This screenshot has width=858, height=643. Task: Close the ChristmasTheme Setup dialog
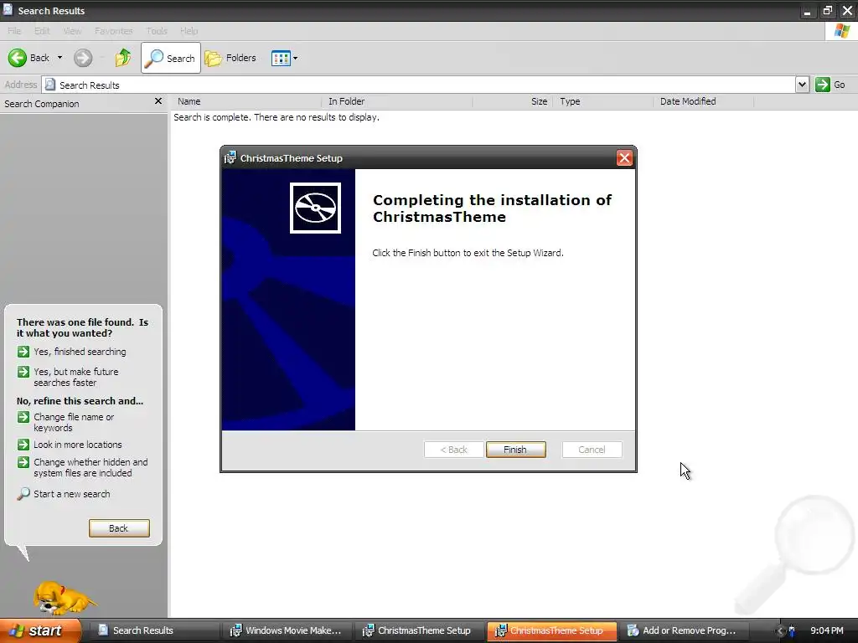click(623, 158)
